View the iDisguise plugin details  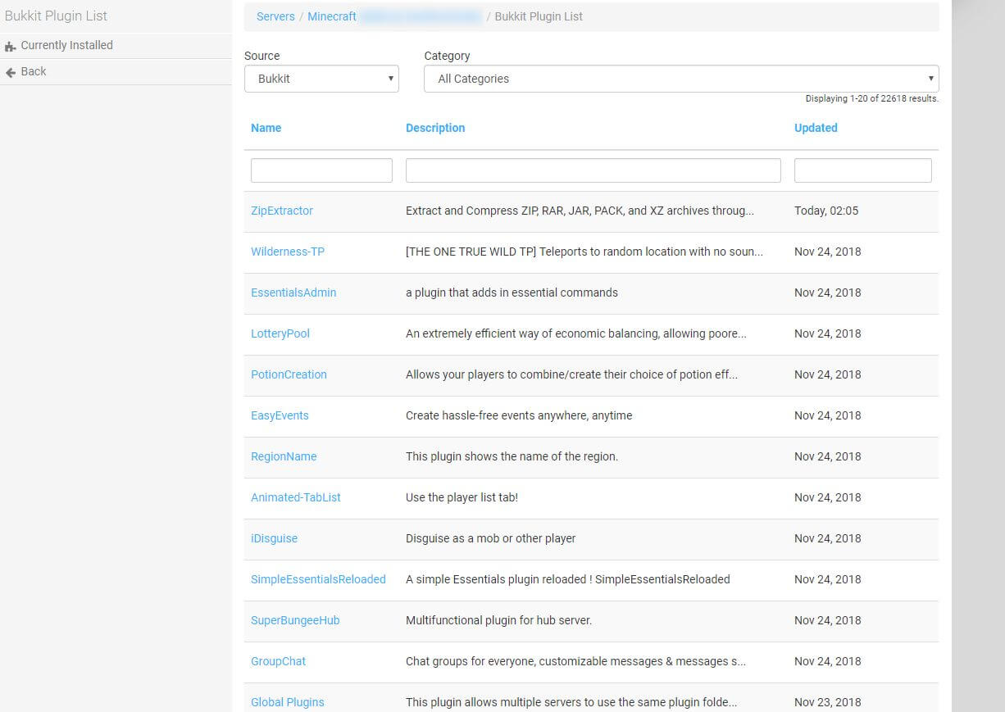coord(274,538)
